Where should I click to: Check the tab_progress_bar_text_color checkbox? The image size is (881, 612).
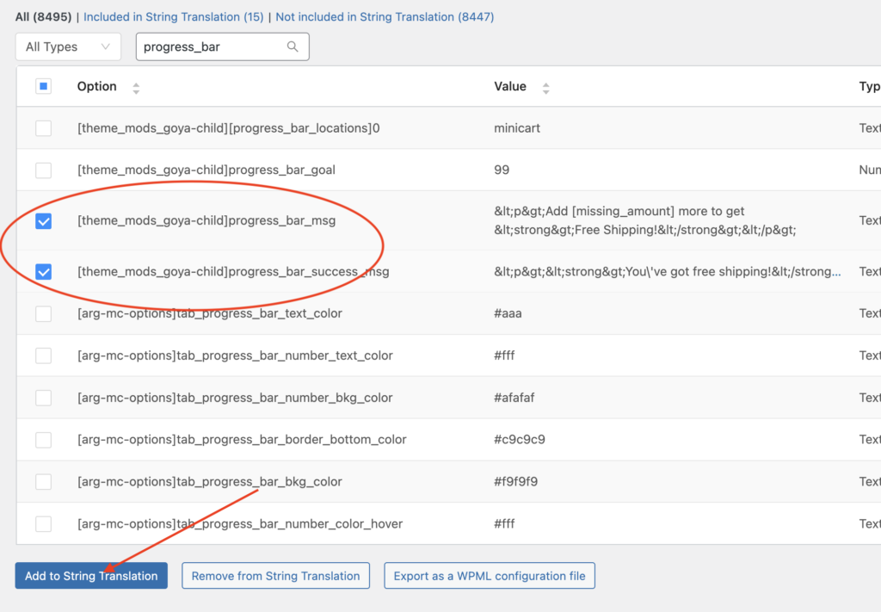43,313
